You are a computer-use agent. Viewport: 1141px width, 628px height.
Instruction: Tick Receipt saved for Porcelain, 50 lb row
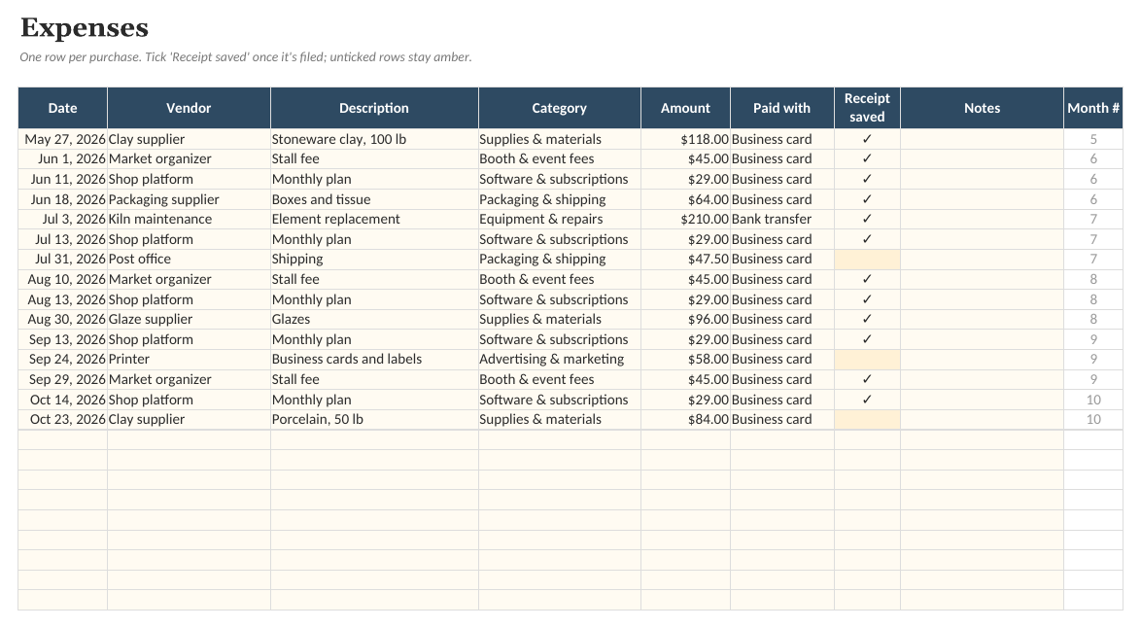(867, 420)
